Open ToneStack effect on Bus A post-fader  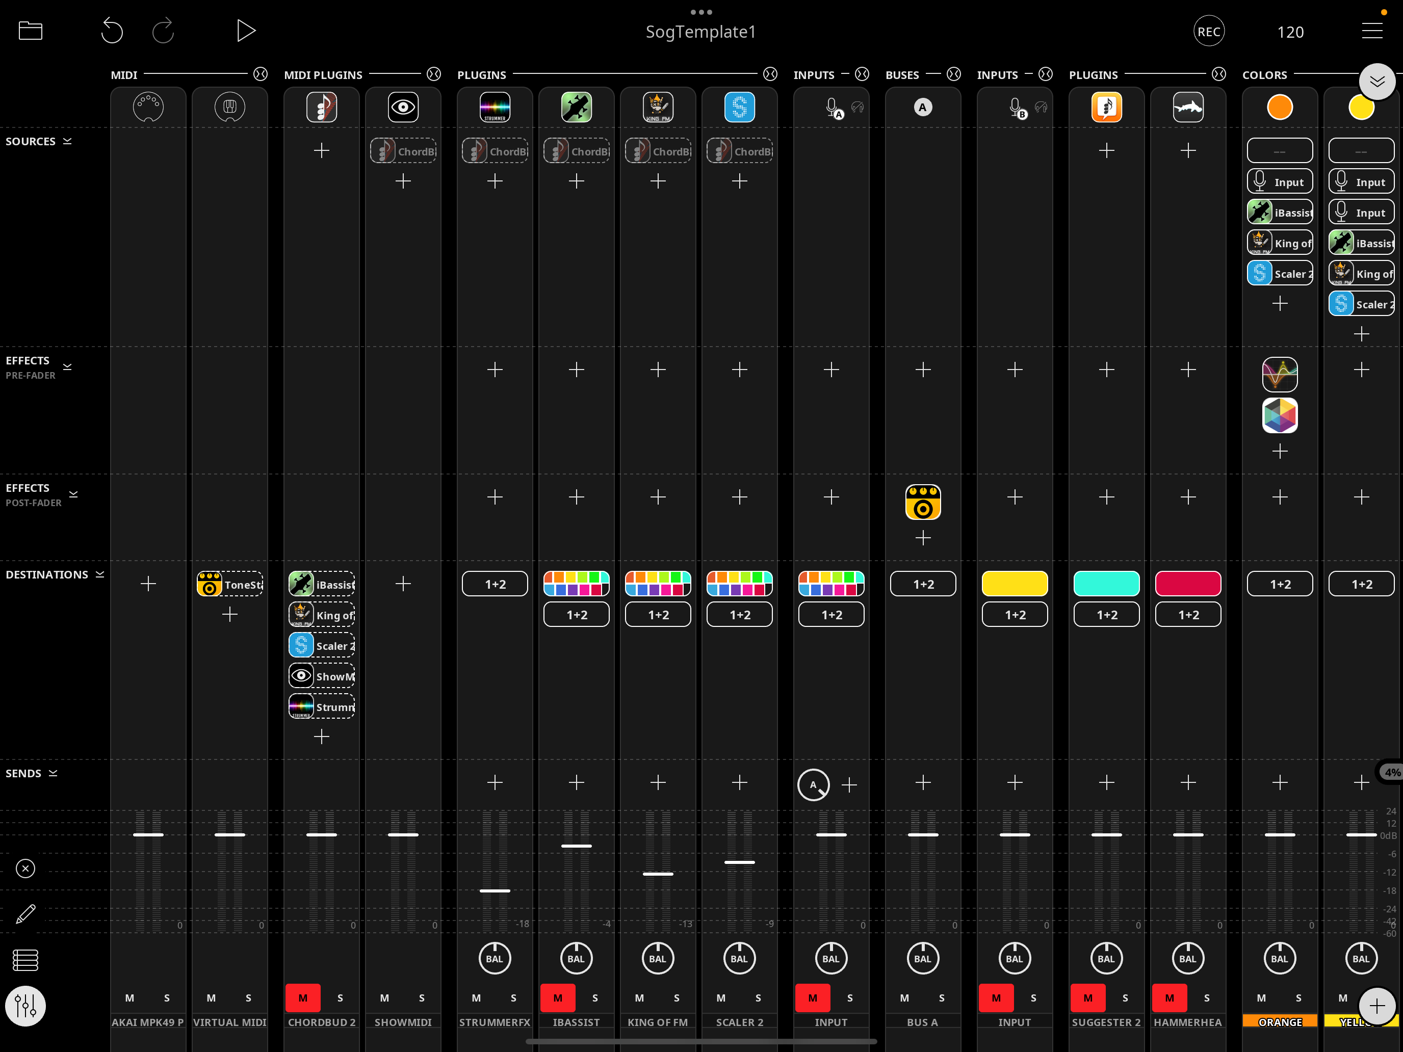coord(923,502)
